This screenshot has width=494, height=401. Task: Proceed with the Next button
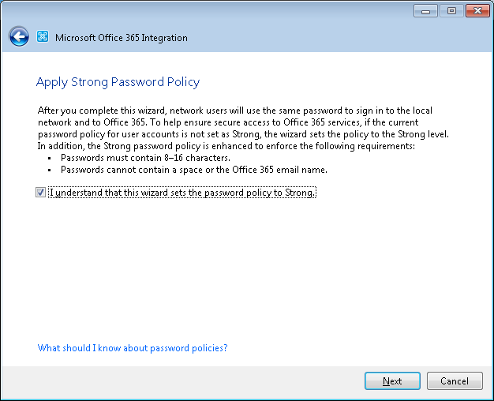click(x=392, y=380)
